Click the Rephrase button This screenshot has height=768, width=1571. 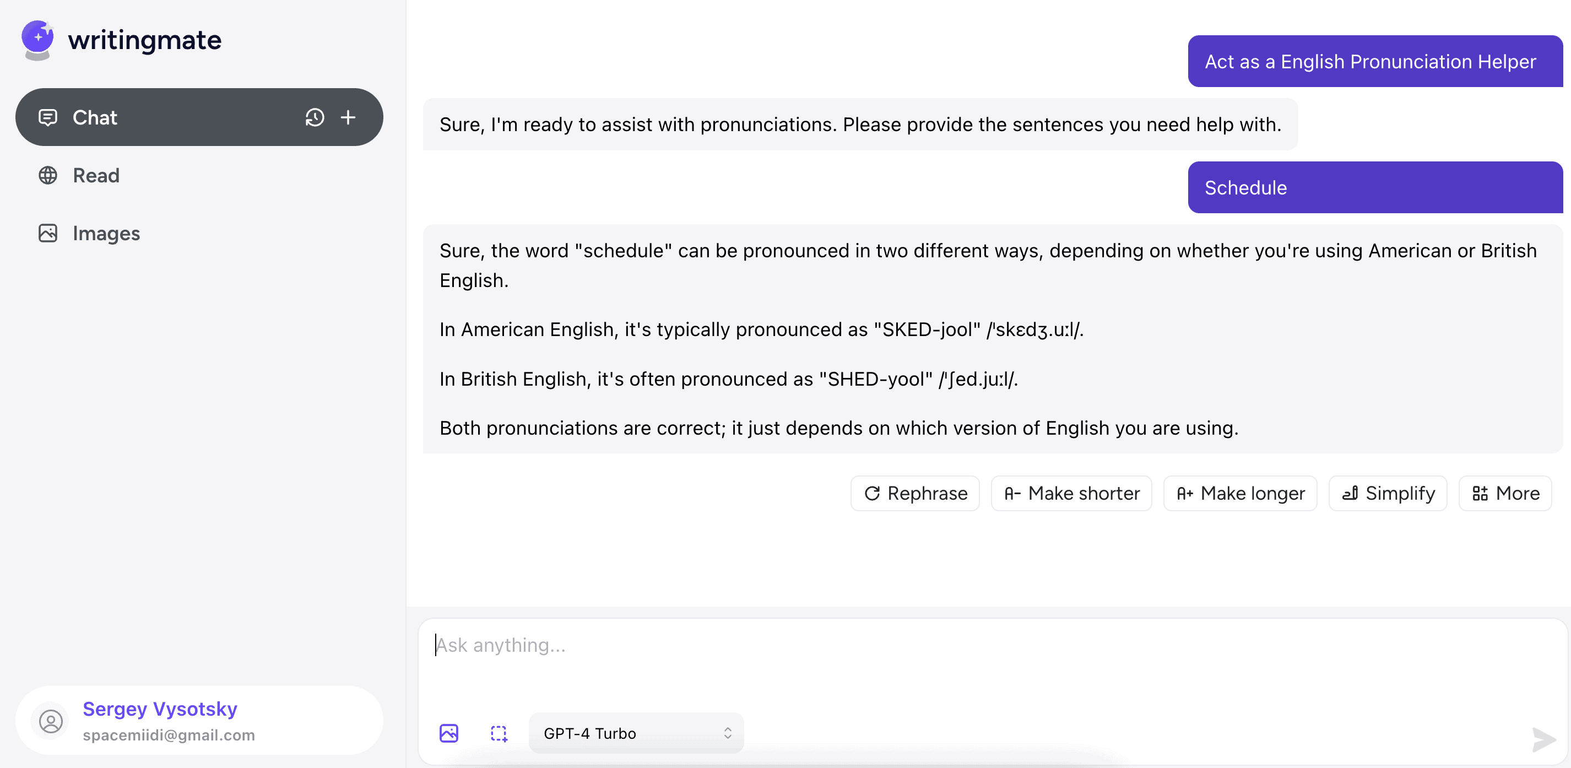pyautogui.click(x=914, y=493)
